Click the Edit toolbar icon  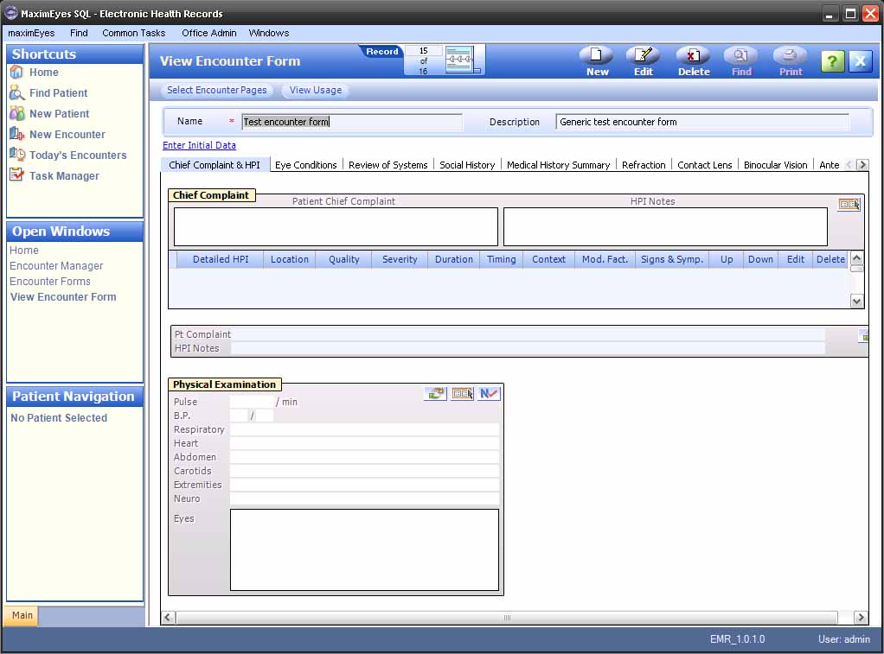pyautogui.click(x=643, y=56)
